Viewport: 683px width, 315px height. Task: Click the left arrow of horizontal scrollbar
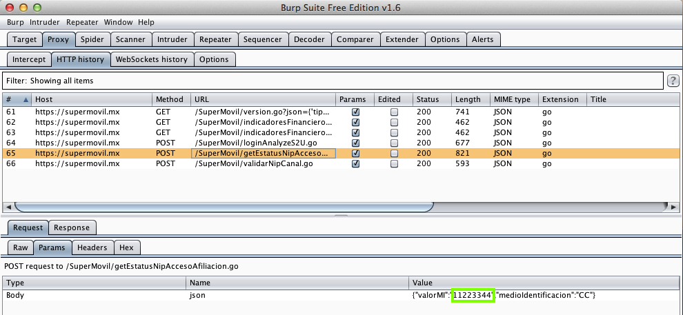9,207
